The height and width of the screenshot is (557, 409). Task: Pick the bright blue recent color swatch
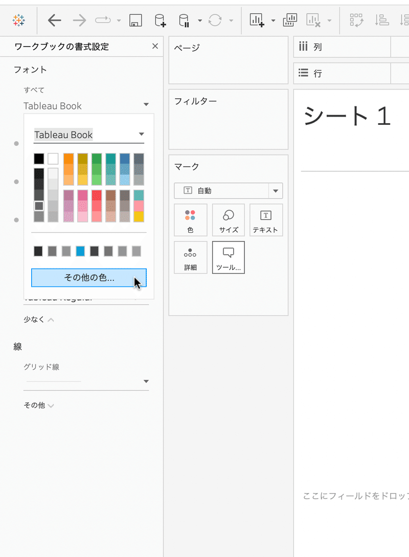(x=80, y=251)
